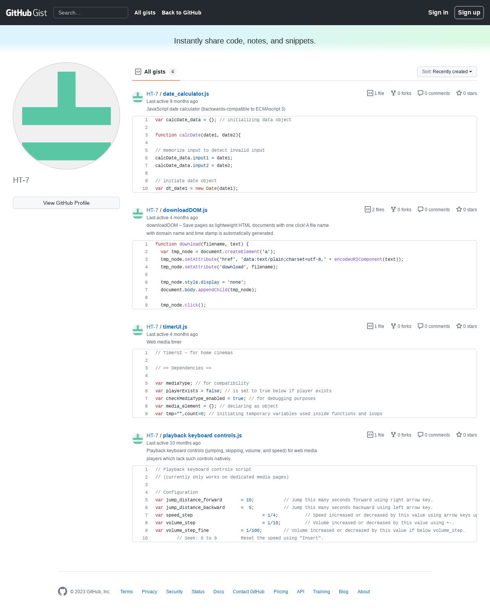Go Back to GitHub from header
Viewport: 490px width, 615px height.
tap(182, 13)
